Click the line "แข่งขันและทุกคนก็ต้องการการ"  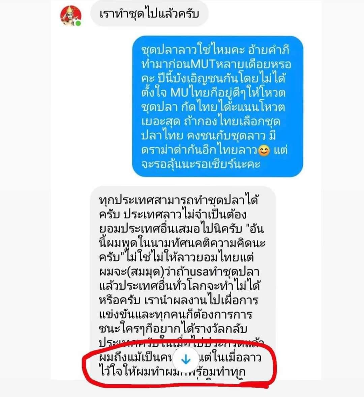pos(176,315)
